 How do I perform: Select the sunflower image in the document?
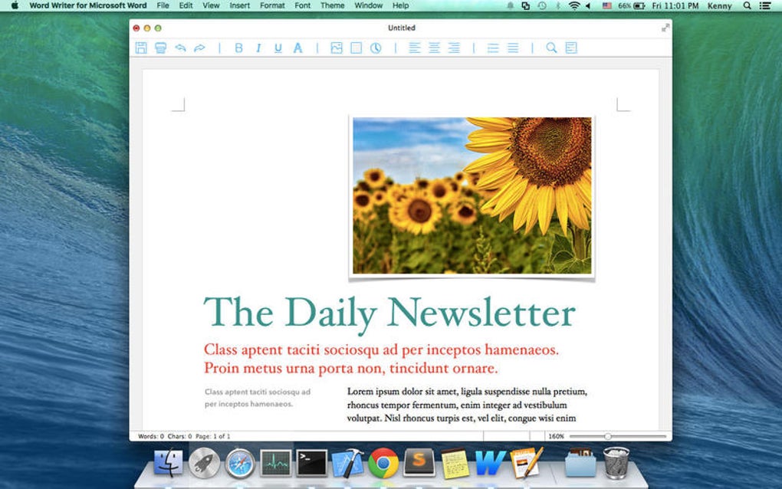click(472, 195)
